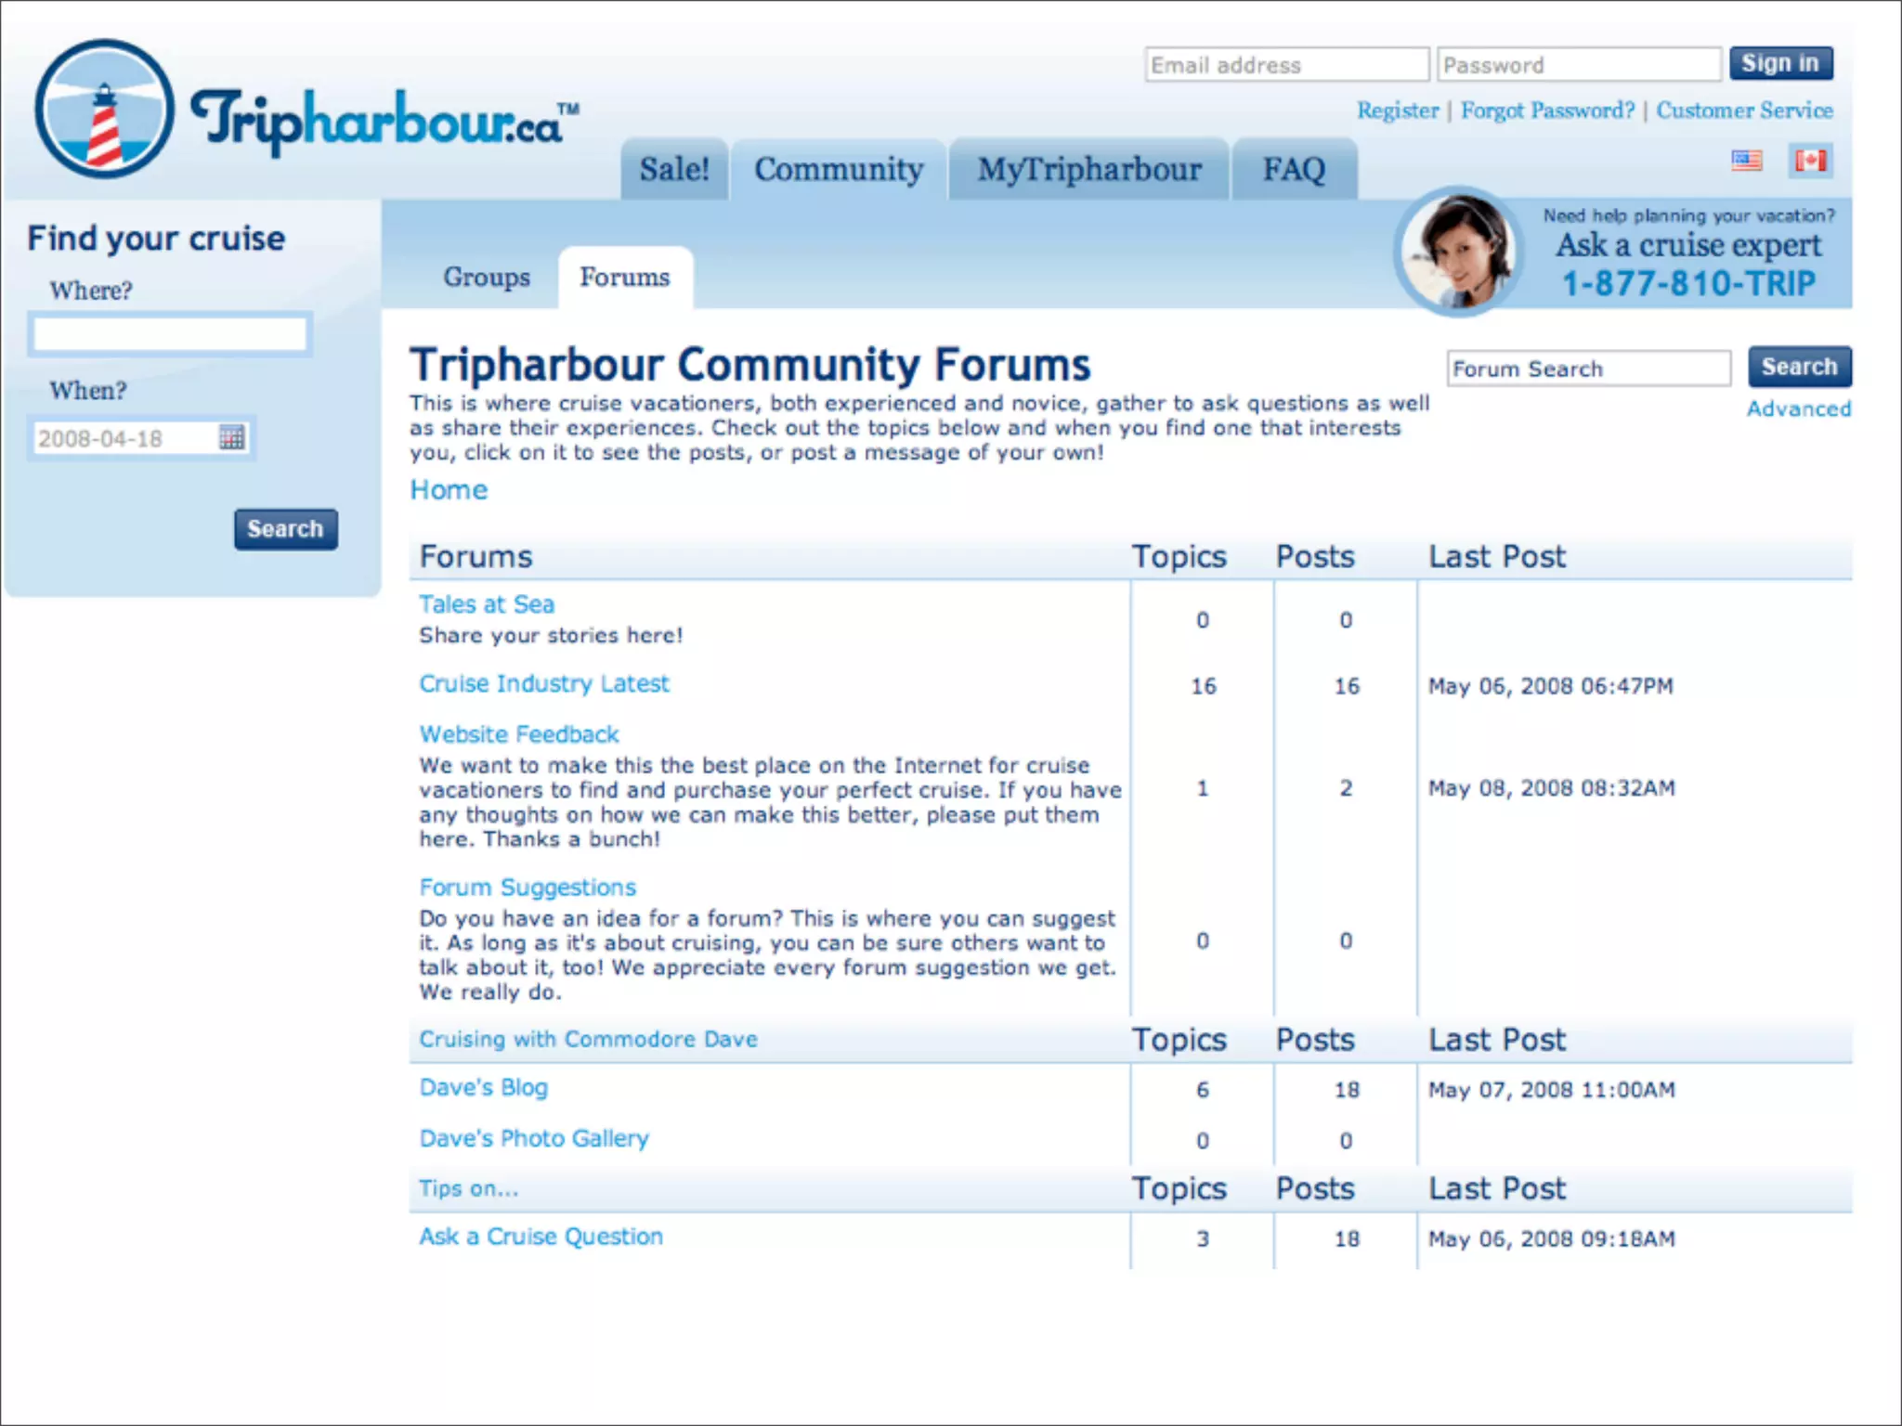
Task: Open the Website Feedback forum
Action: (518, 734)
